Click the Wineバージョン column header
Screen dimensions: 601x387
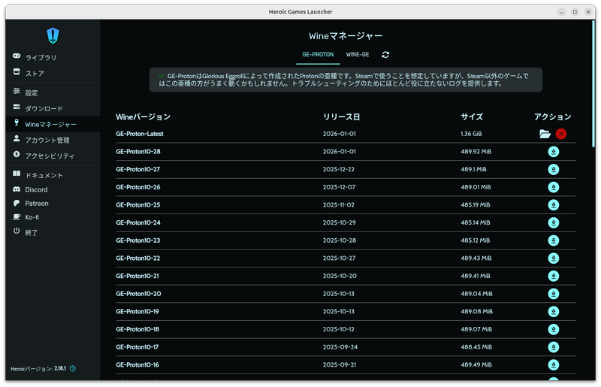coord(143,116)
